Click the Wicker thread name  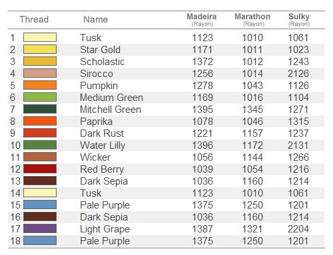(95, 157)
